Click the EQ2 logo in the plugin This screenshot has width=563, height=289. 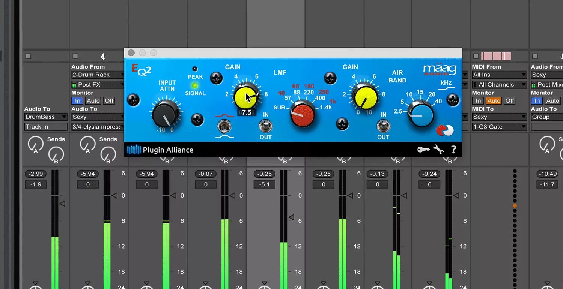click(x=141, y=70)
